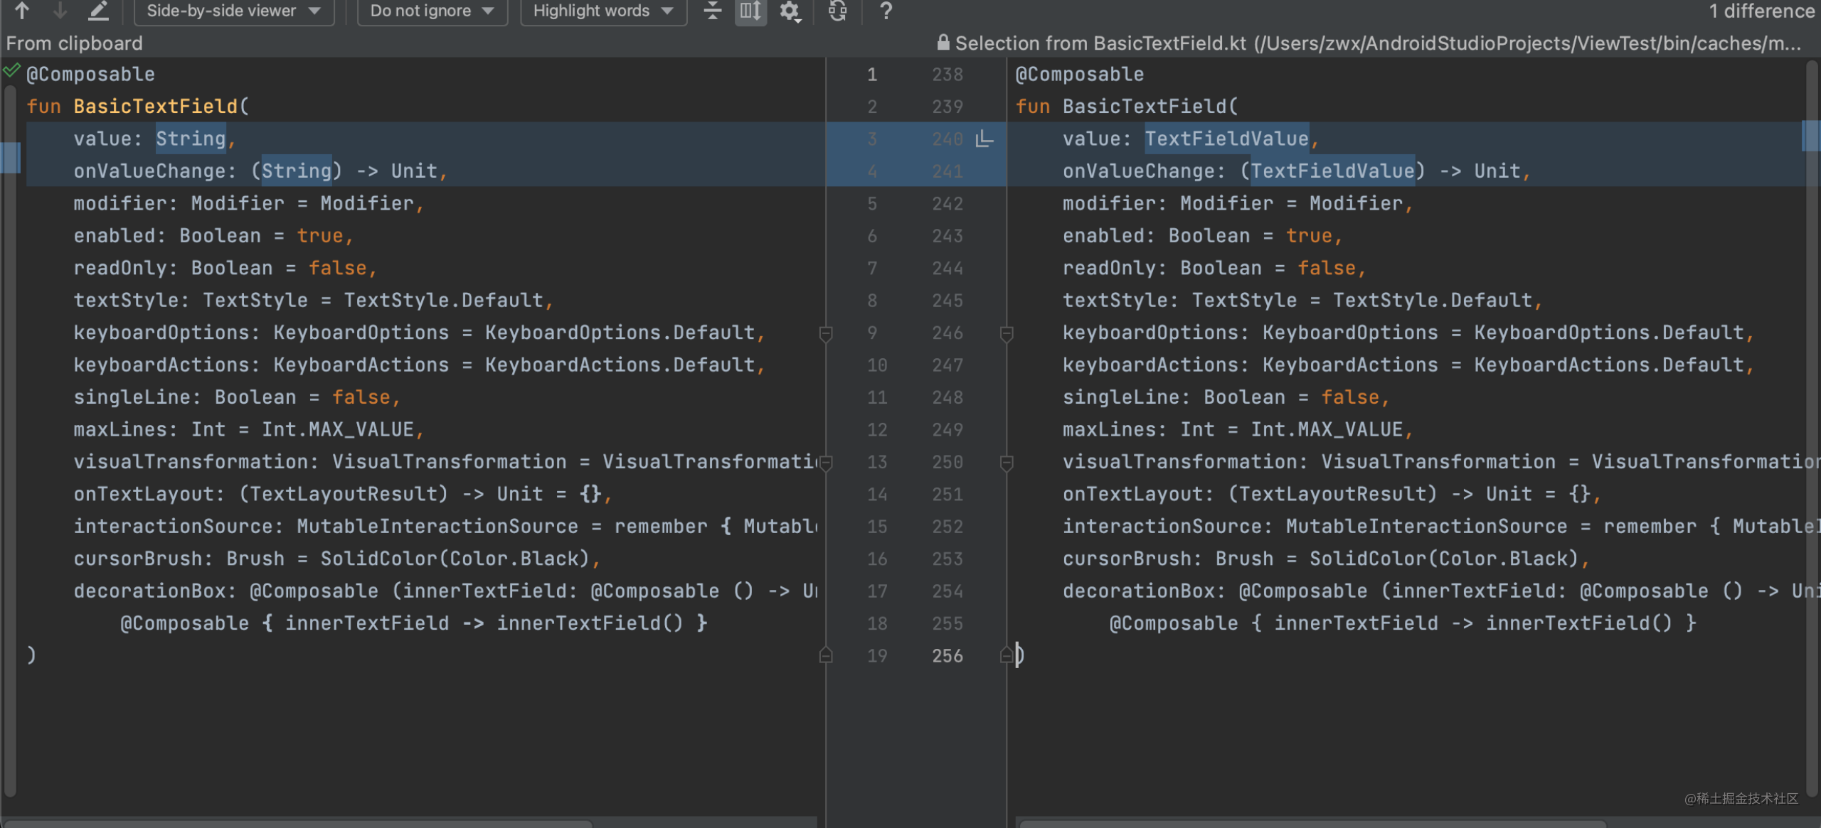Image resolution: width=1821 pixels, height=828 pixels.
Task: Open help with the question mark icon
Action: click(x=886, y=11)
